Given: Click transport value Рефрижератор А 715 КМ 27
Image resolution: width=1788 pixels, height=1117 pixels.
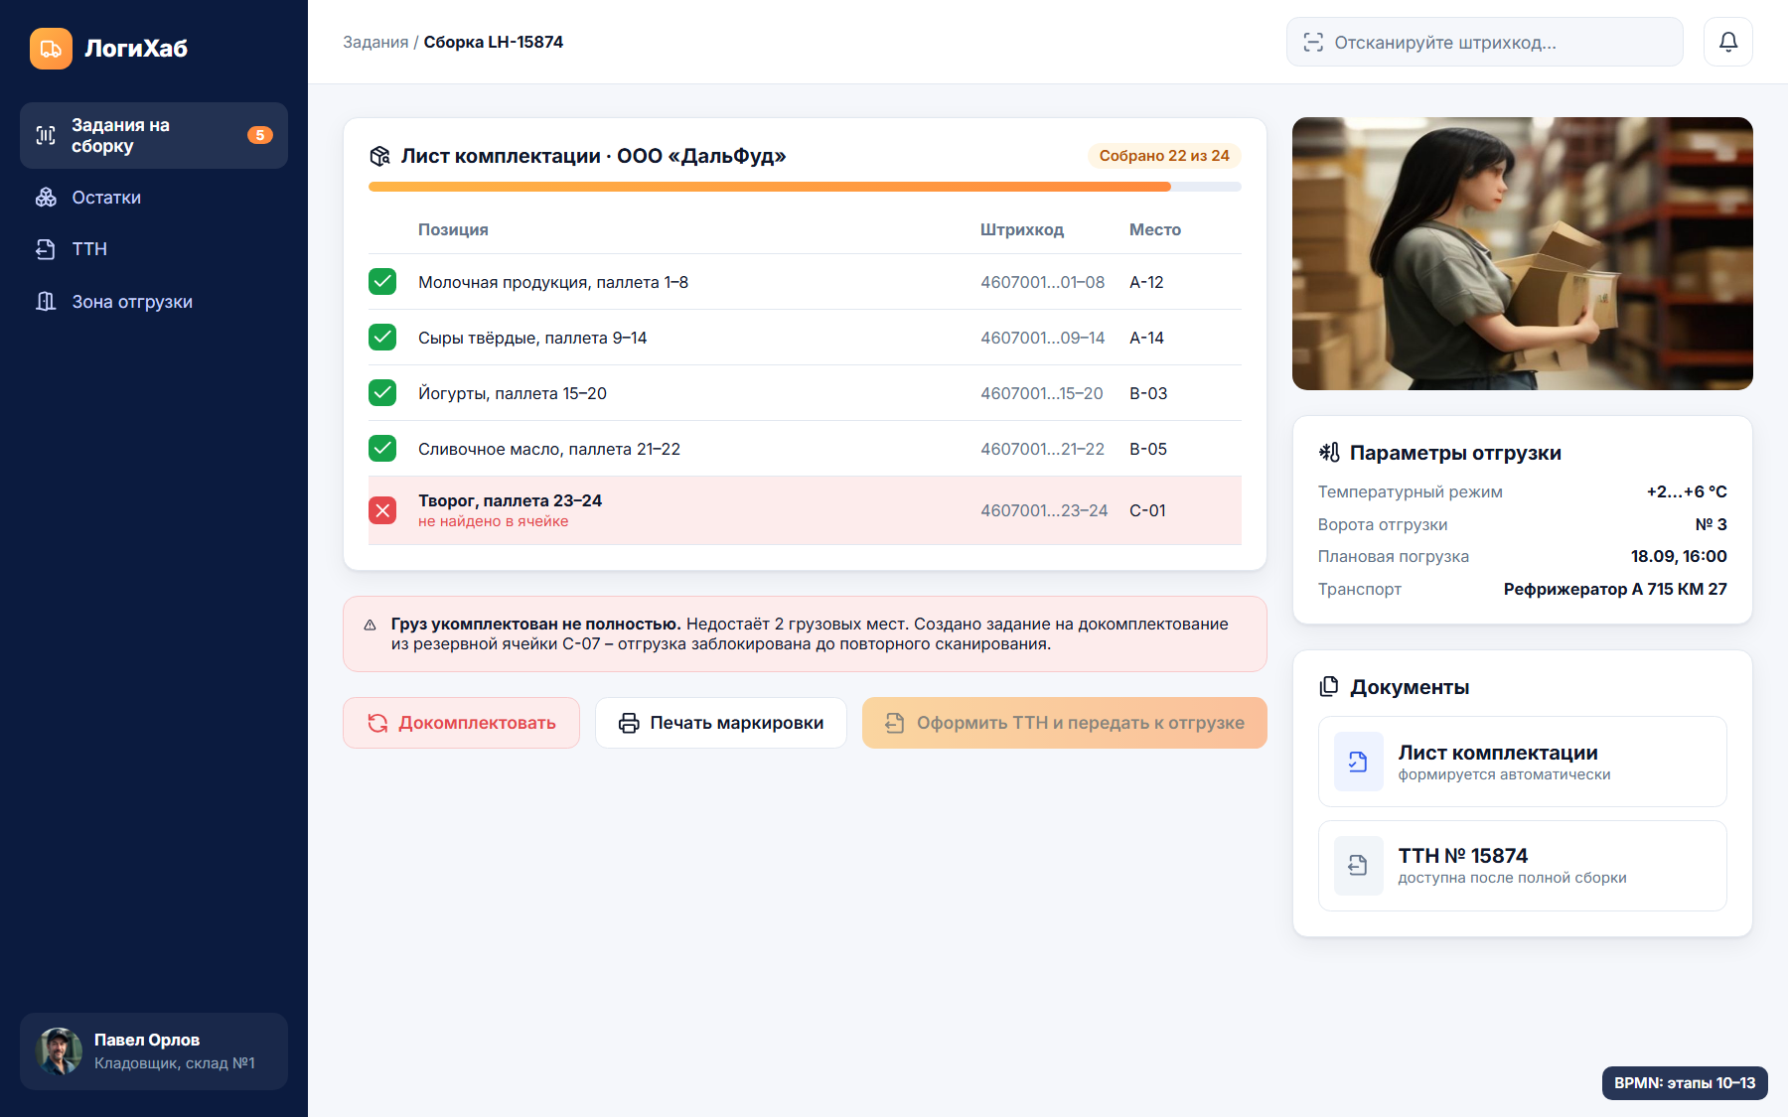Looking at the screenshot, I should coord(1615,589).
